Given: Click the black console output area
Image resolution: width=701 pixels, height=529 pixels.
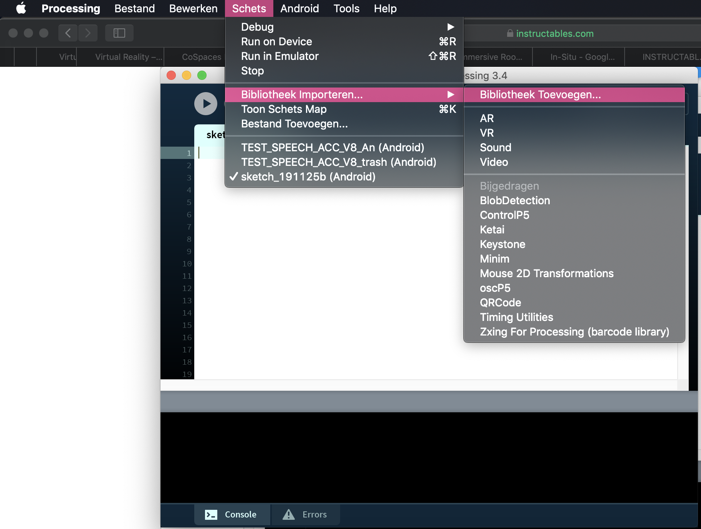Looking at the screenshot, I should tap(429, 458).
